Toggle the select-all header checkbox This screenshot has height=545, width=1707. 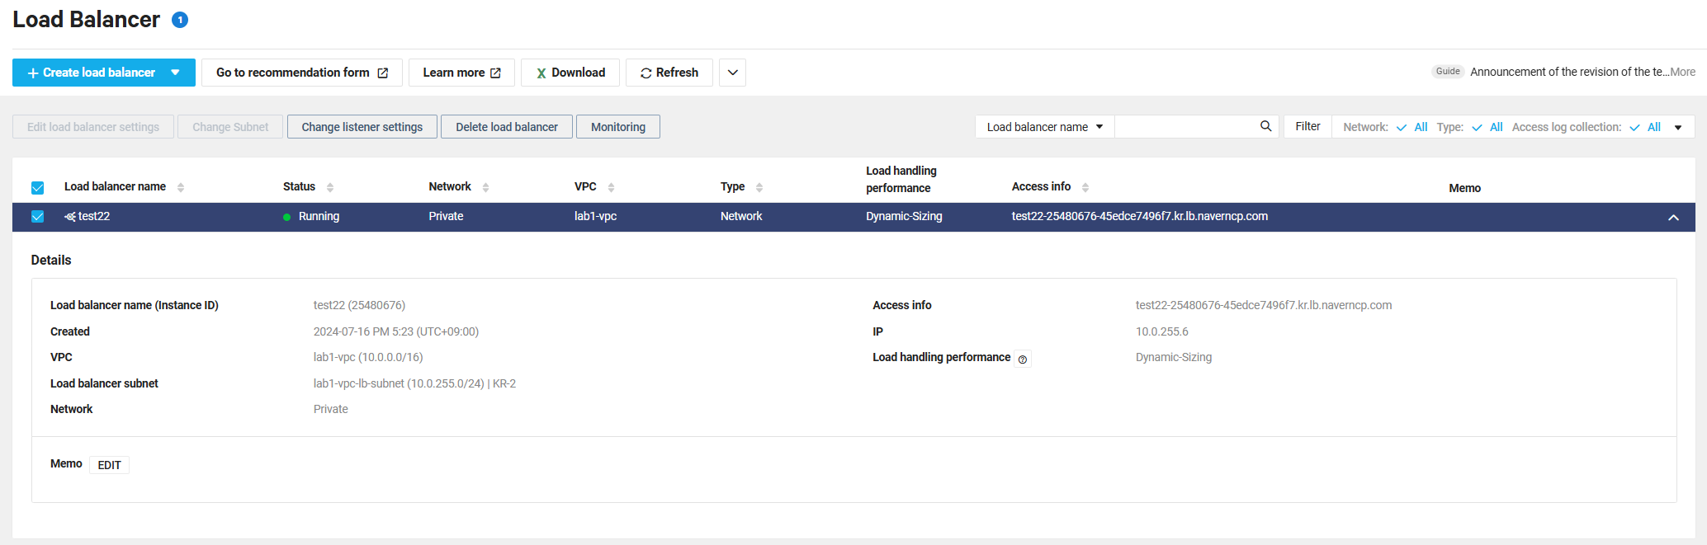[x=37, y=188]
